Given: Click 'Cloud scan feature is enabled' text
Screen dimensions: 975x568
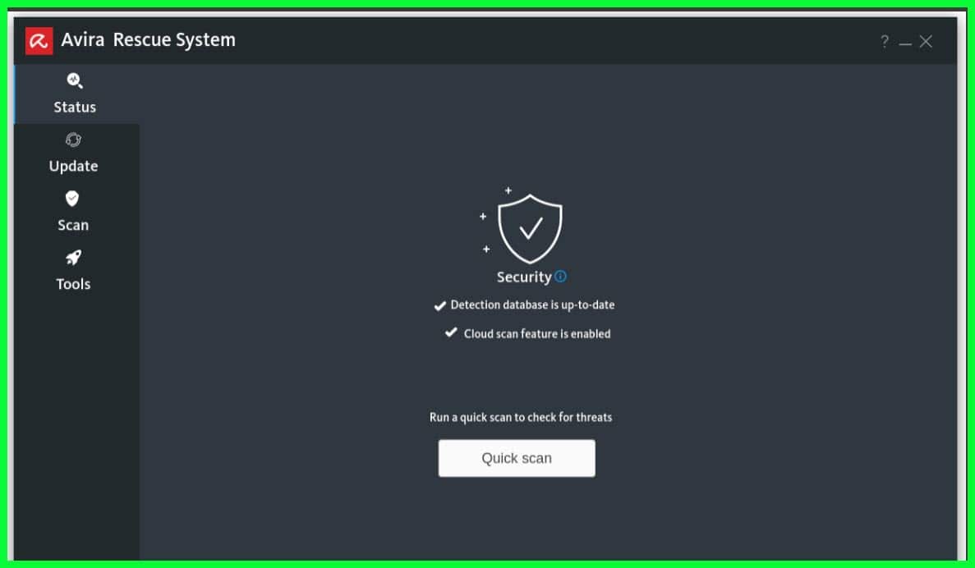Looking at the screenshot, I should (x=537, y=334).
